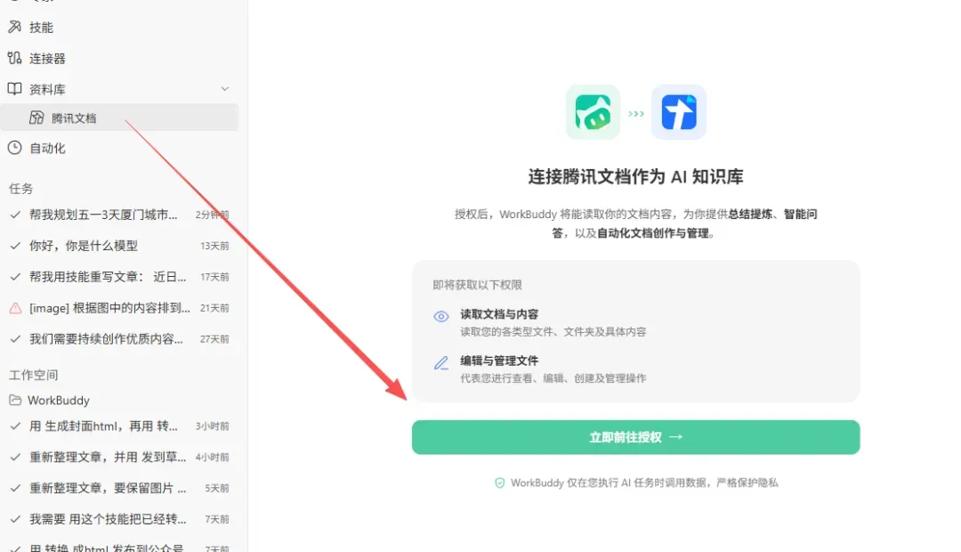The width and height of the screenshot is (961, 552).
Task: Click WorkBuddy 仅在您执行 AI 任务时调用数据 notice
Action: click(644, 483)
